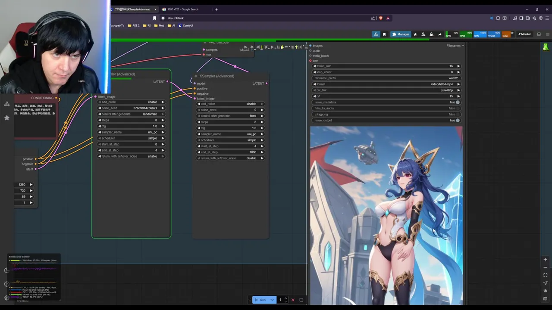
Task: Click the bookmark icon next to Manager
Action: click(384, 34)
